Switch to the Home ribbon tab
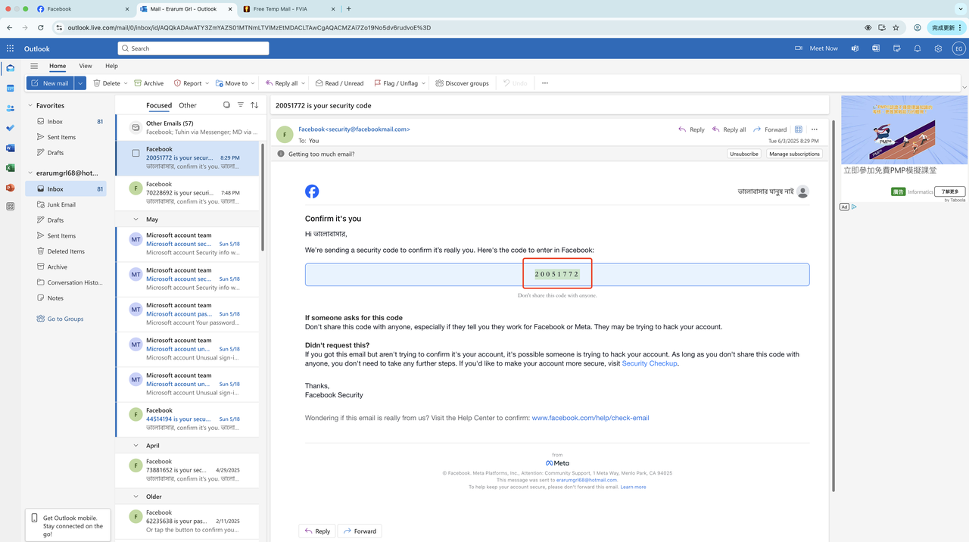This screenshot has width=969, height=542. (x=58, y=66)
